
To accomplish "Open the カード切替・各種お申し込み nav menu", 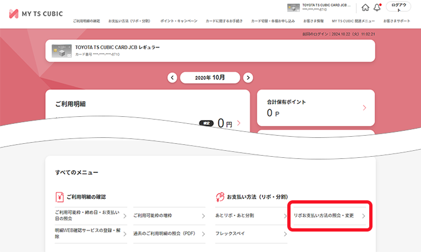I will [273, 21].
